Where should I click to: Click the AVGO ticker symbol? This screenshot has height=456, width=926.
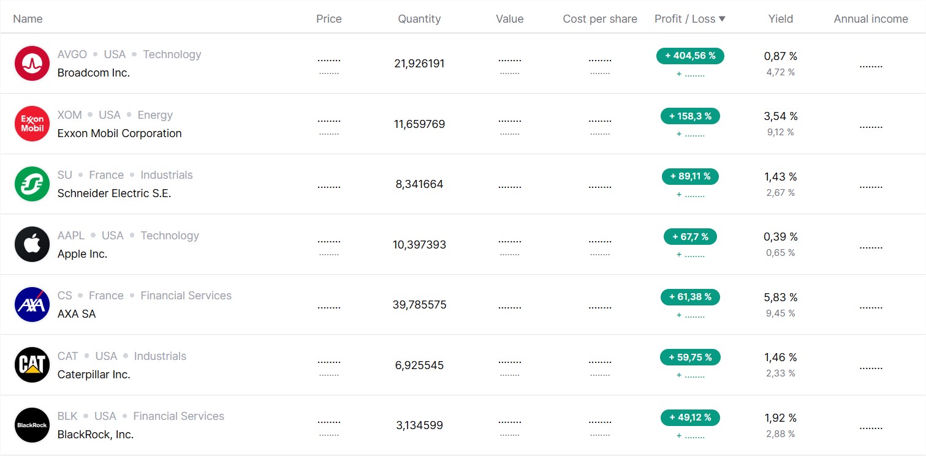coord(72,54)
